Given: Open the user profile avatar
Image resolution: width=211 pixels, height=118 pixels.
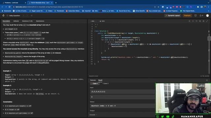Looking at the screenshot, I should click(x=207, y=16).
